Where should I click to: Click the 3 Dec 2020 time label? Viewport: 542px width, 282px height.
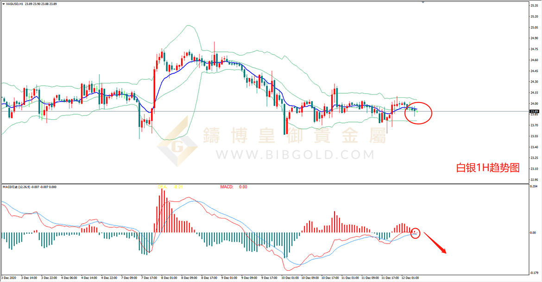click(x=9, y=278)
